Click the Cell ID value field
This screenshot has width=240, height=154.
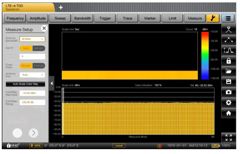pyautogui.click(x=33, y=57)
